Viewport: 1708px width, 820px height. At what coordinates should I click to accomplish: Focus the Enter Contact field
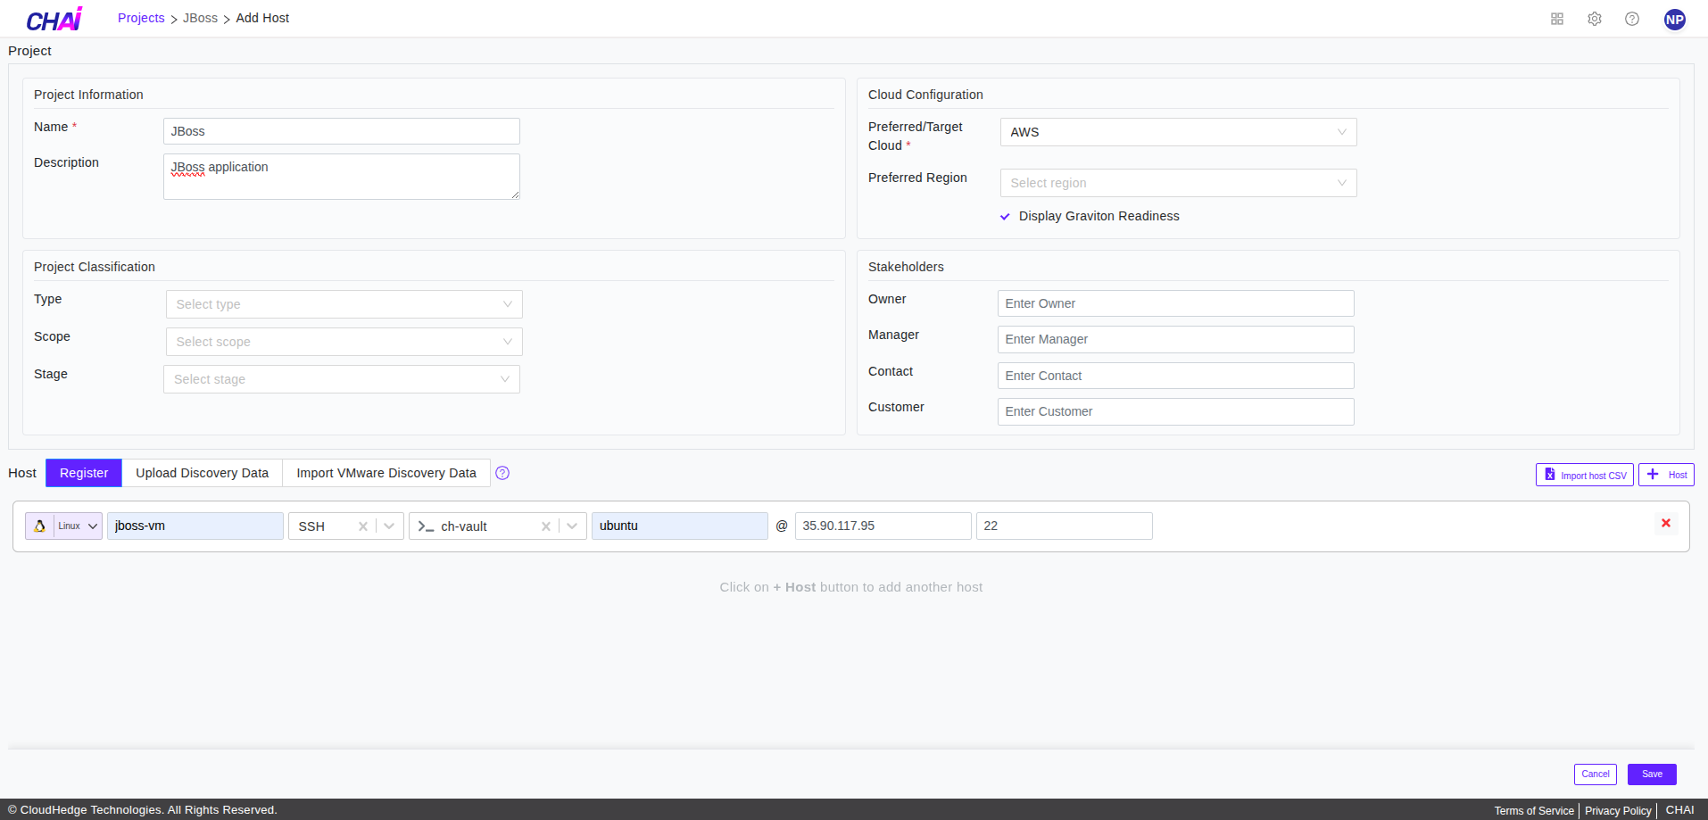click(x=1176, y=376)
